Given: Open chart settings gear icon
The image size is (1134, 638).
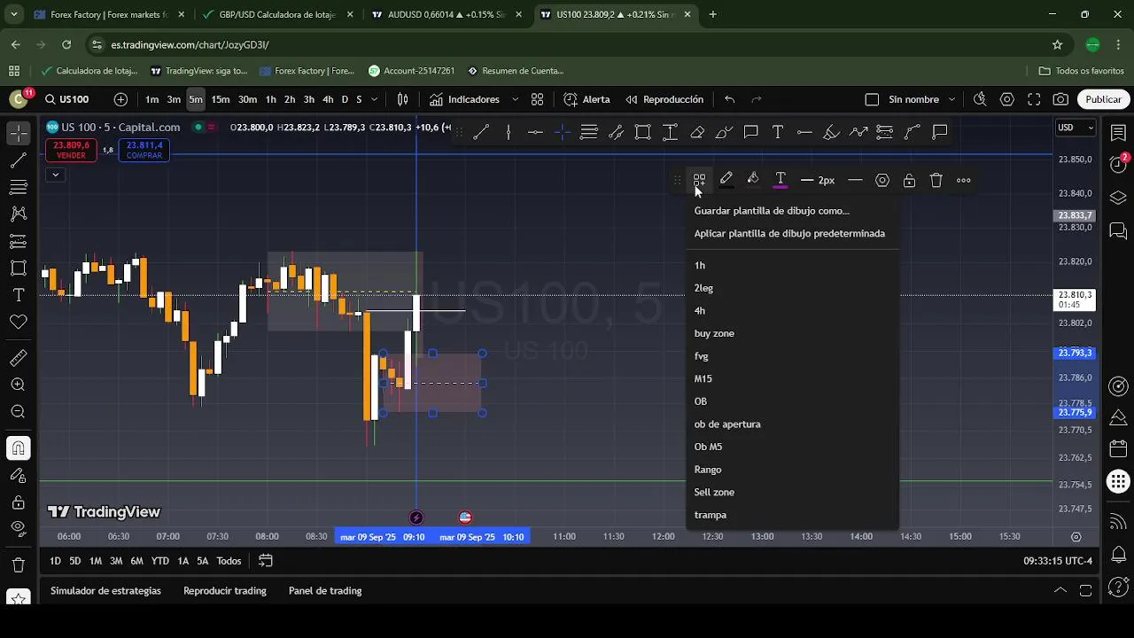Looking at the screenshot, I should 1007,99.
